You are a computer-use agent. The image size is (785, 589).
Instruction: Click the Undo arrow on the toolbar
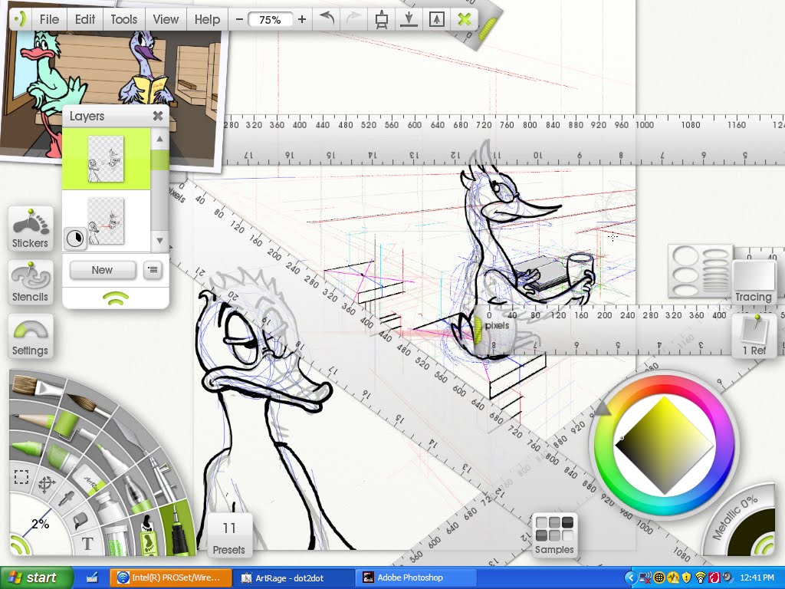(x=327, y=19)
